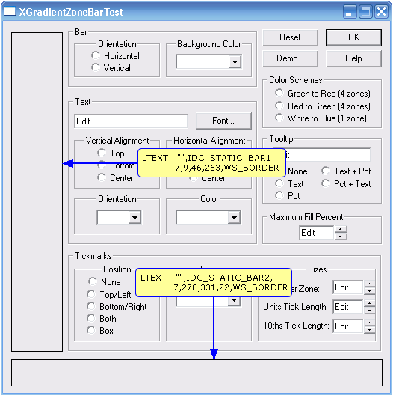393x396 pixels.
Task: Decrease 10ths Tick Length with the down spinner
Action: coord(369,329)
